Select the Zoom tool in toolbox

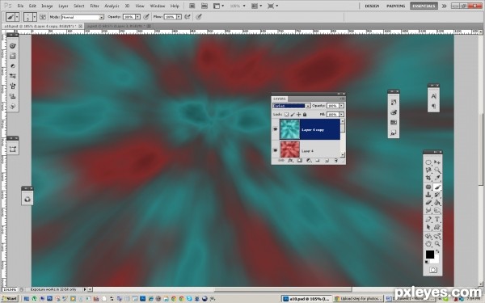pos(437,244)
